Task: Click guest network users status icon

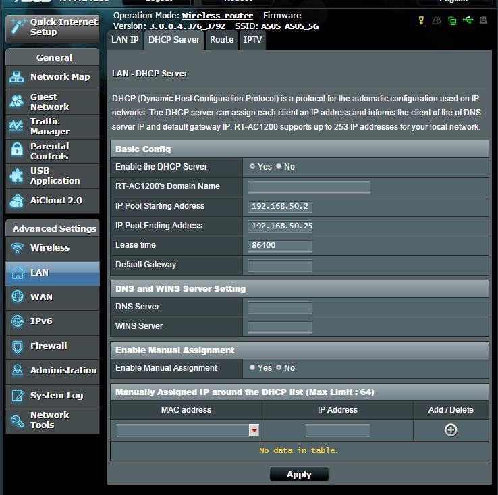Action: coord(437,21)
